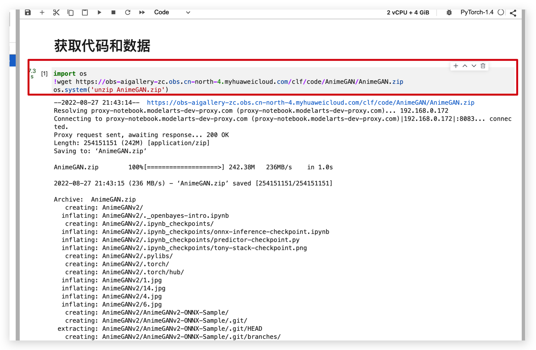This screenshot has width=536, height=350.
Task: Insert a new cell with toolbar plus
Action: [x=42, y=13]
